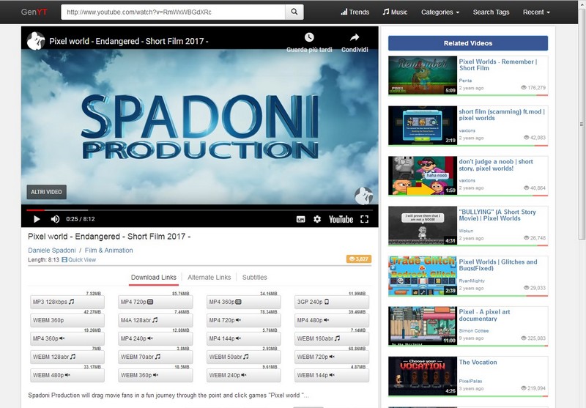This screenshot has width=586, height=408.
Task: Expand the Recent dropdown menu
Action: point(537,12)
